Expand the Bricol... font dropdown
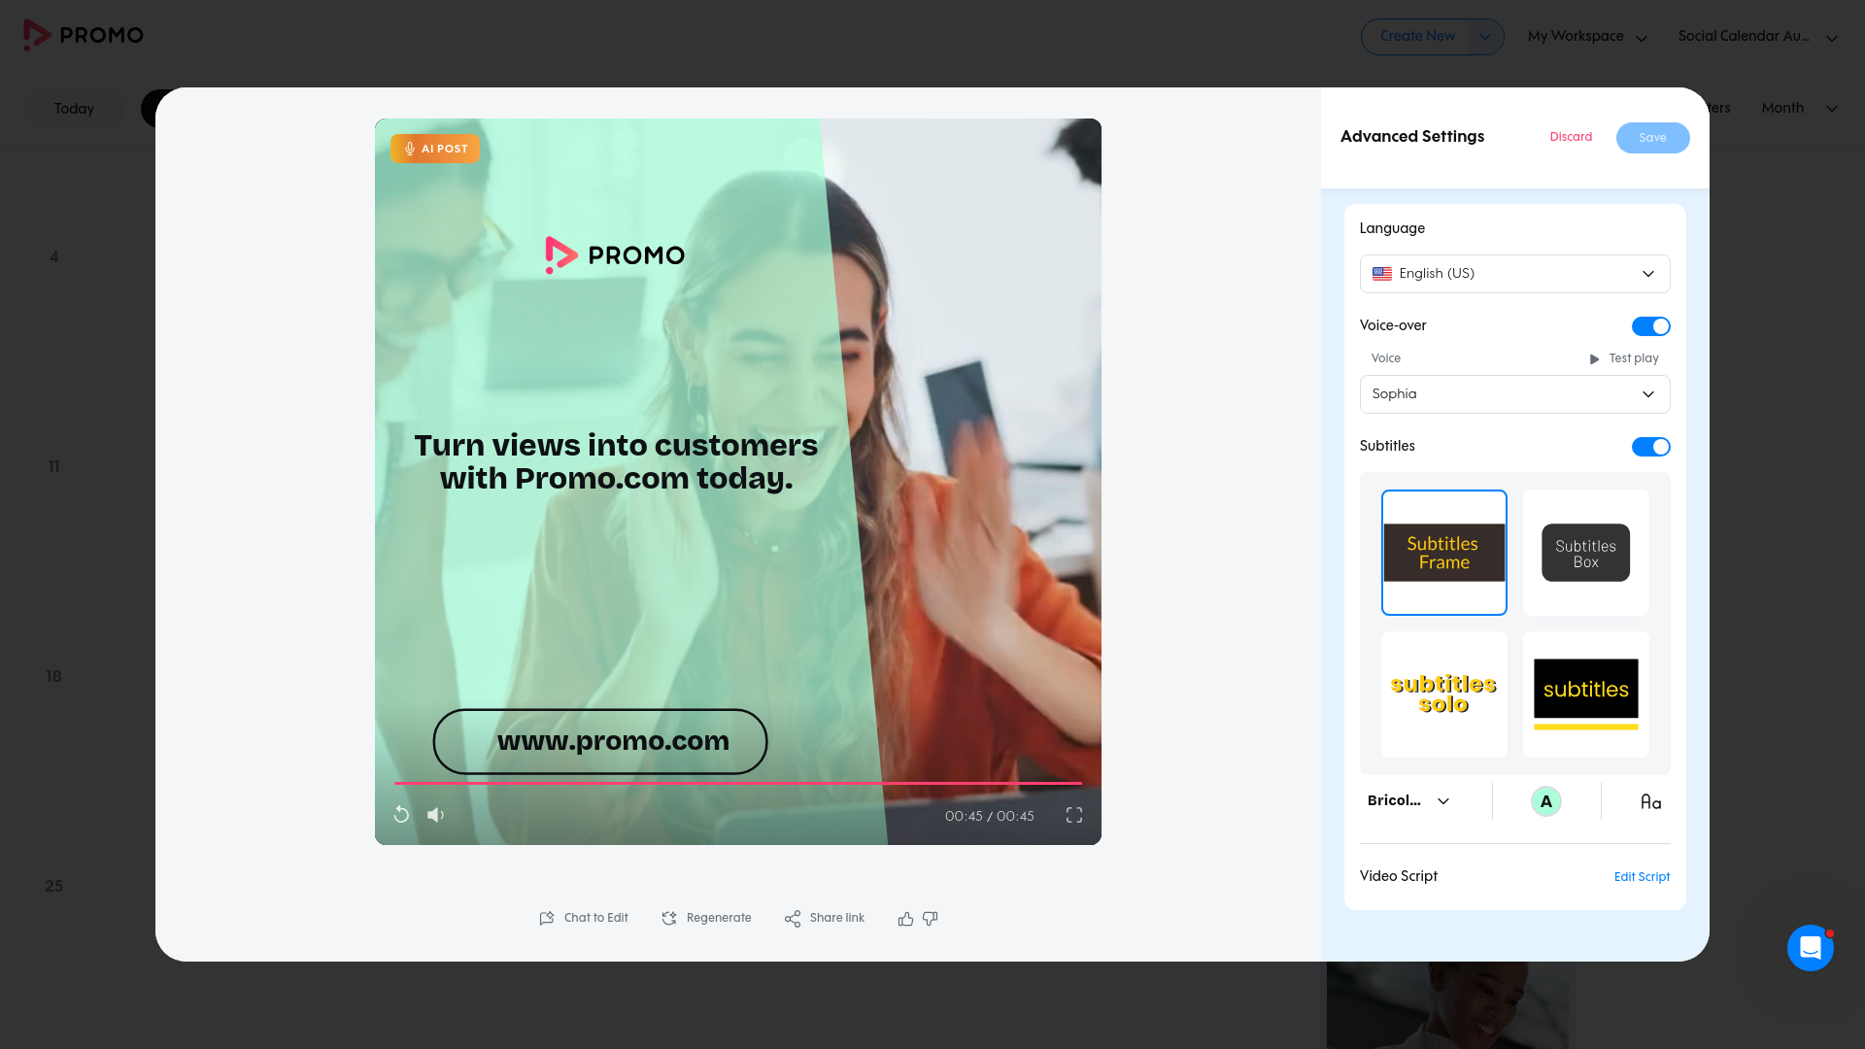Image resolution: width=1865 pixels, height=1049 pixels. pyautogui.click(x=1409, y=801)
